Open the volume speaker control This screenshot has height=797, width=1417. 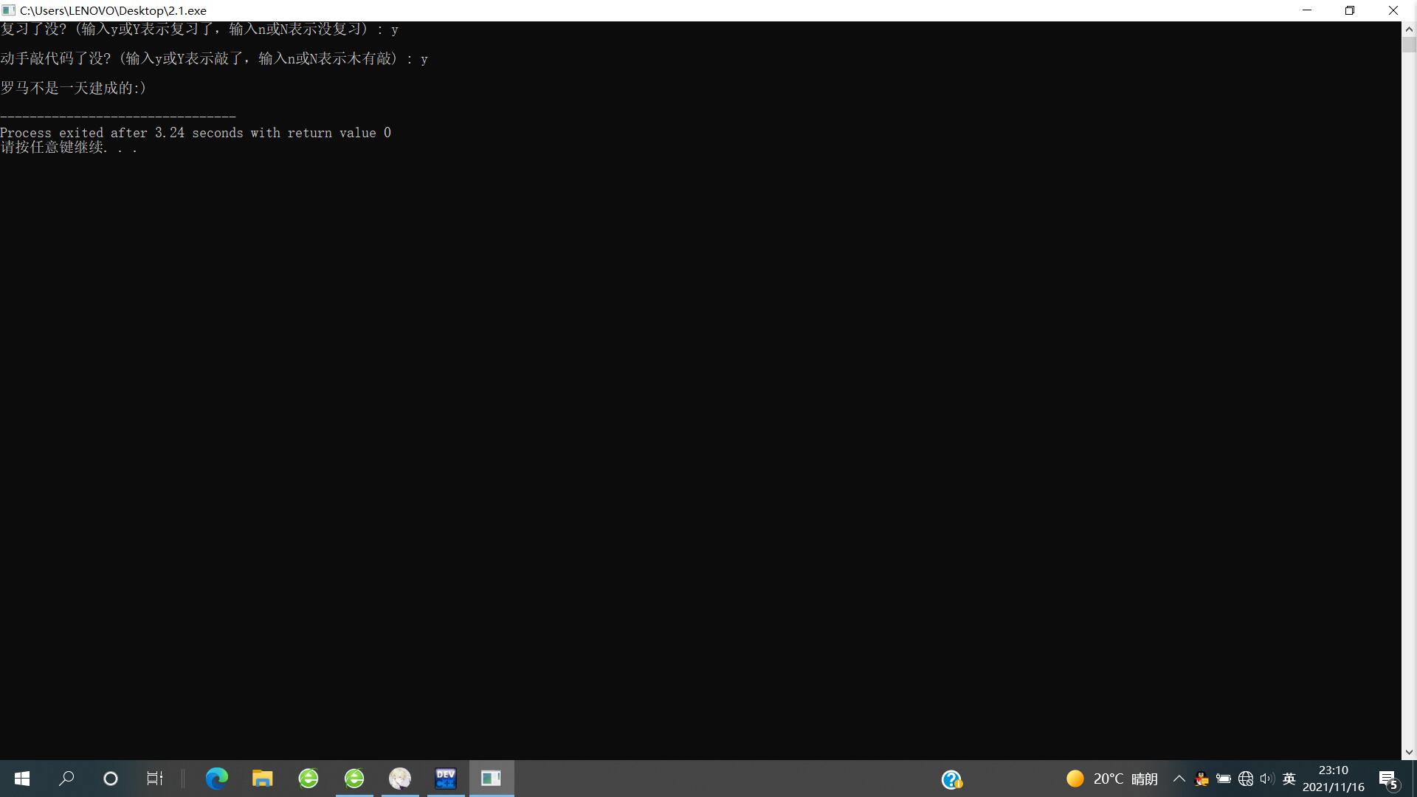pyautogui.click(x=1267, y=779)
